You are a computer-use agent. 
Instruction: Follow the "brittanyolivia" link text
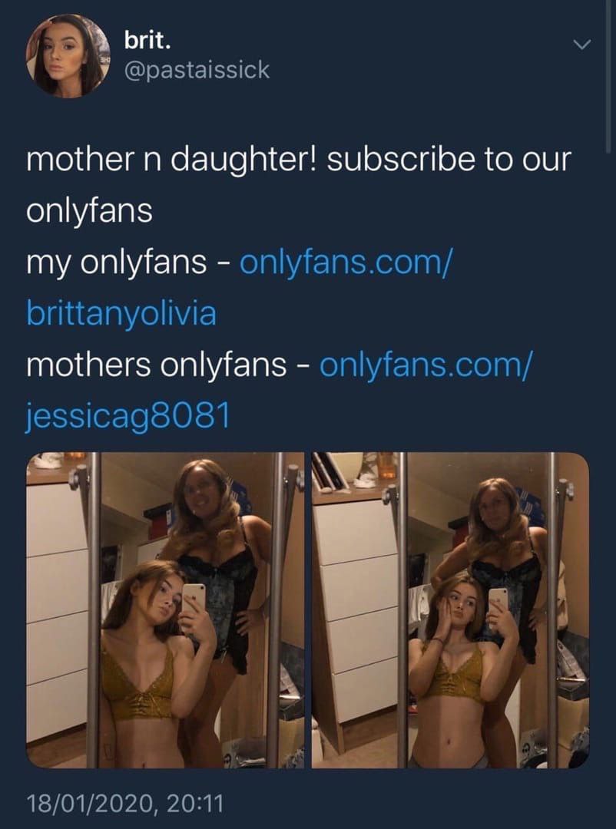coord(121,313)
